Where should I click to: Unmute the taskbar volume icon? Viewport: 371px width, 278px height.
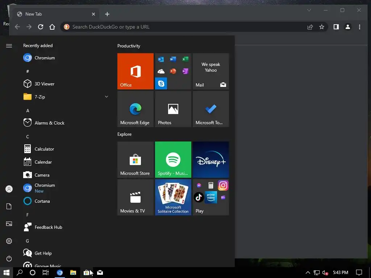(x=325, y=273)
